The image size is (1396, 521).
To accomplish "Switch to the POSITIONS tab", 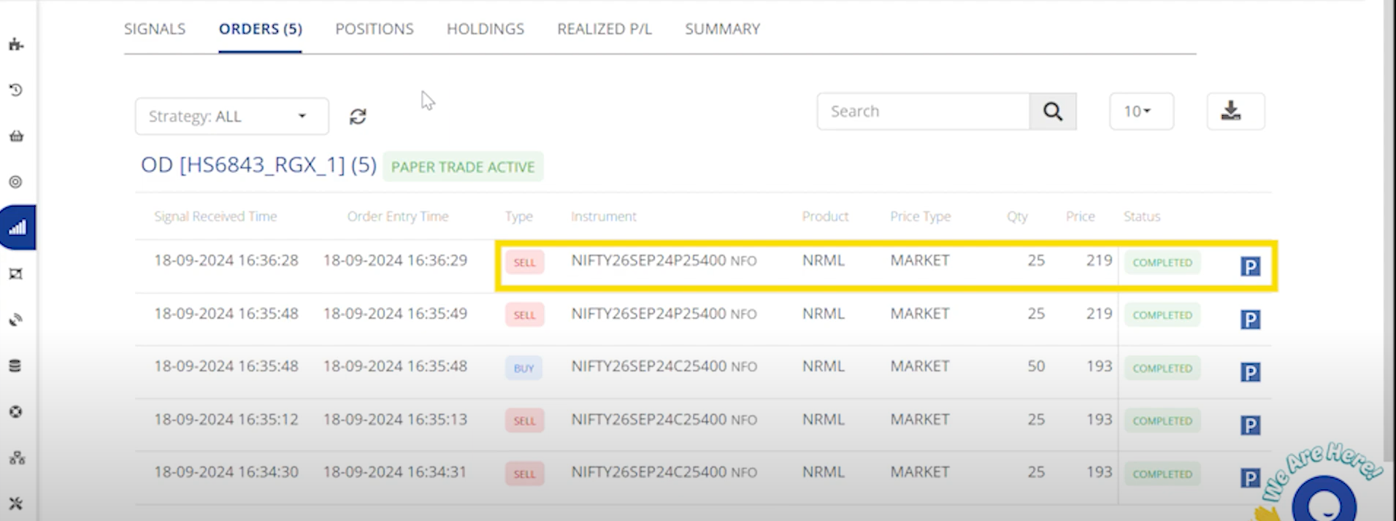I will (x=374, y=29).
